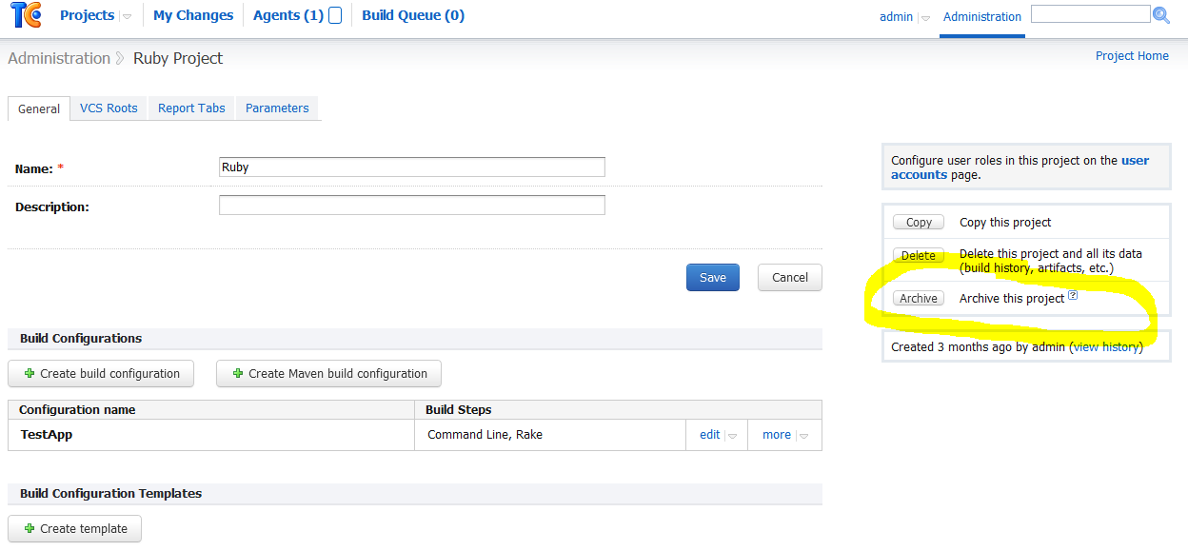Click the admin user link
This screenshot has height=551, width=1188.
point(896,17)
